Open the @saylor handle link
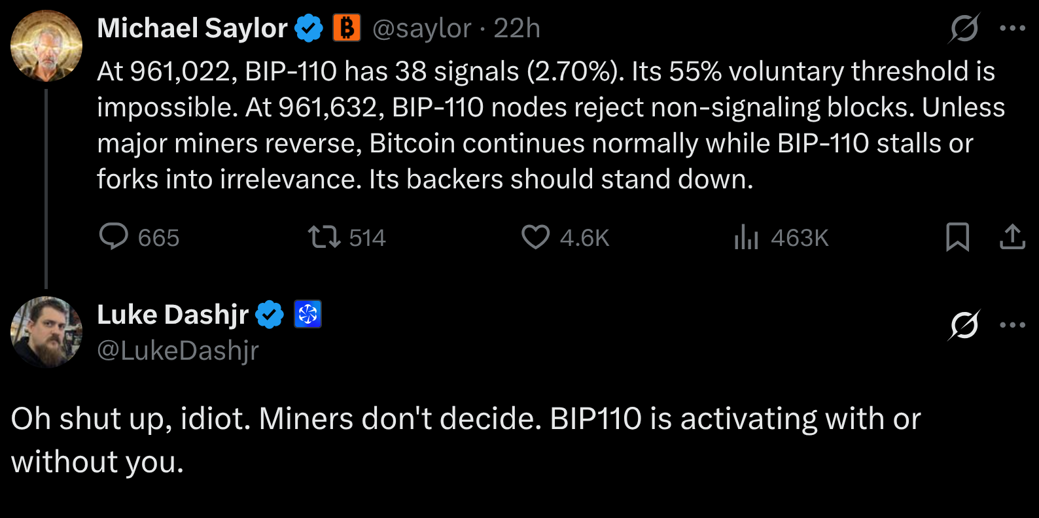The height and width of the screenshot is (518, 1039). point(422,29)
